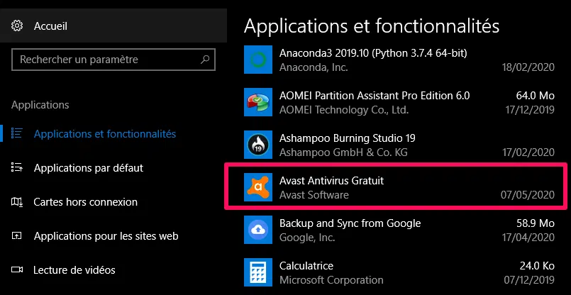Click the Accueil gear icon
This screenshot has height=295, width=571.
pyautogui.click(x=17, y=26)
